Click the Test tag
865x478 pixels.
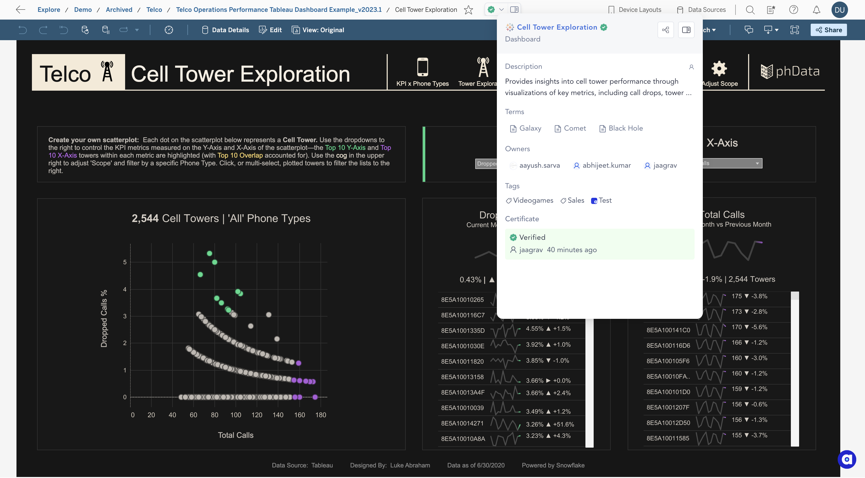coord(601,201)
